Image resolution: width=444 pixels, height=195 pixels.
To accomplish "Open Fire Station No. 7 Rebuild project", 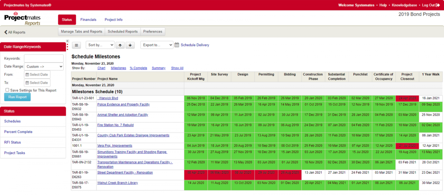I will (115, 125).
